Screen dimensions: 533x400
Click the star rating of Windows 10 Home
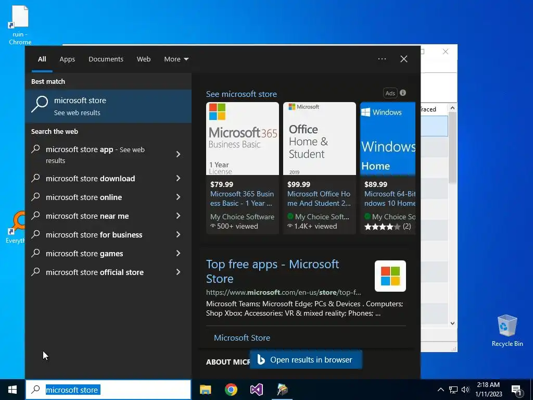coord(382,227)
